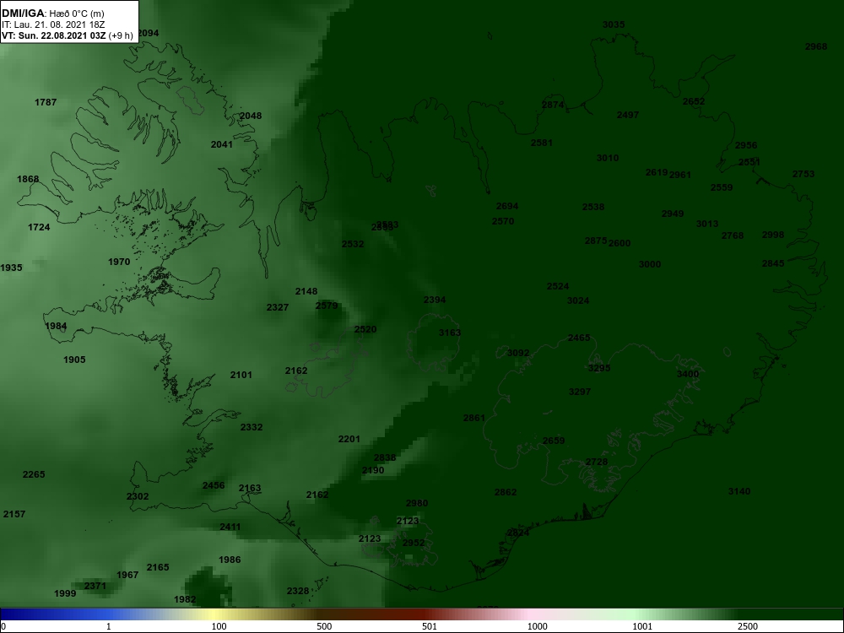Click the map value 2394
Viewport: 844px width, 633px height.
click(435, 300)
